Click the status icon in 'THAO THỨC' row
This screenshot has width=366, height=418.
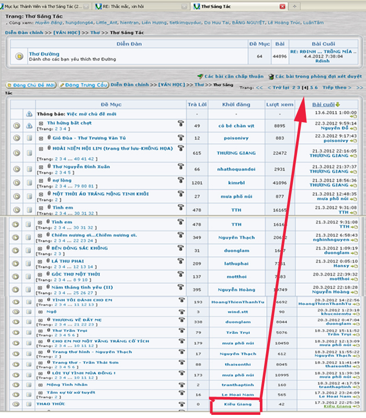(16, 404)
